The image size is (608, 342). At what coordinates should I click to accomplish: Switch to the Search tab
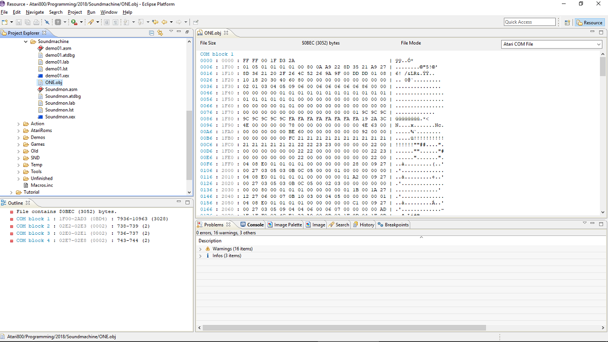click(x=339, y=225)
